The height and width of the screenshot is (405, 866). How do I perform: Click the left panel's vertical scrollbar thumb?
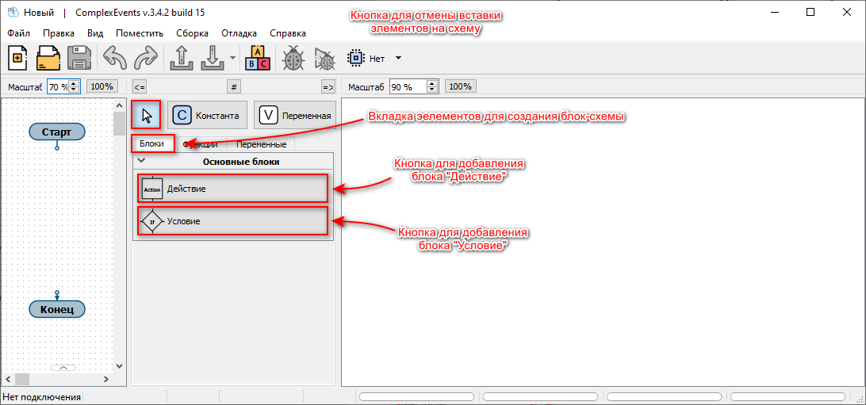pyautogui.click(x=119, y=124)
